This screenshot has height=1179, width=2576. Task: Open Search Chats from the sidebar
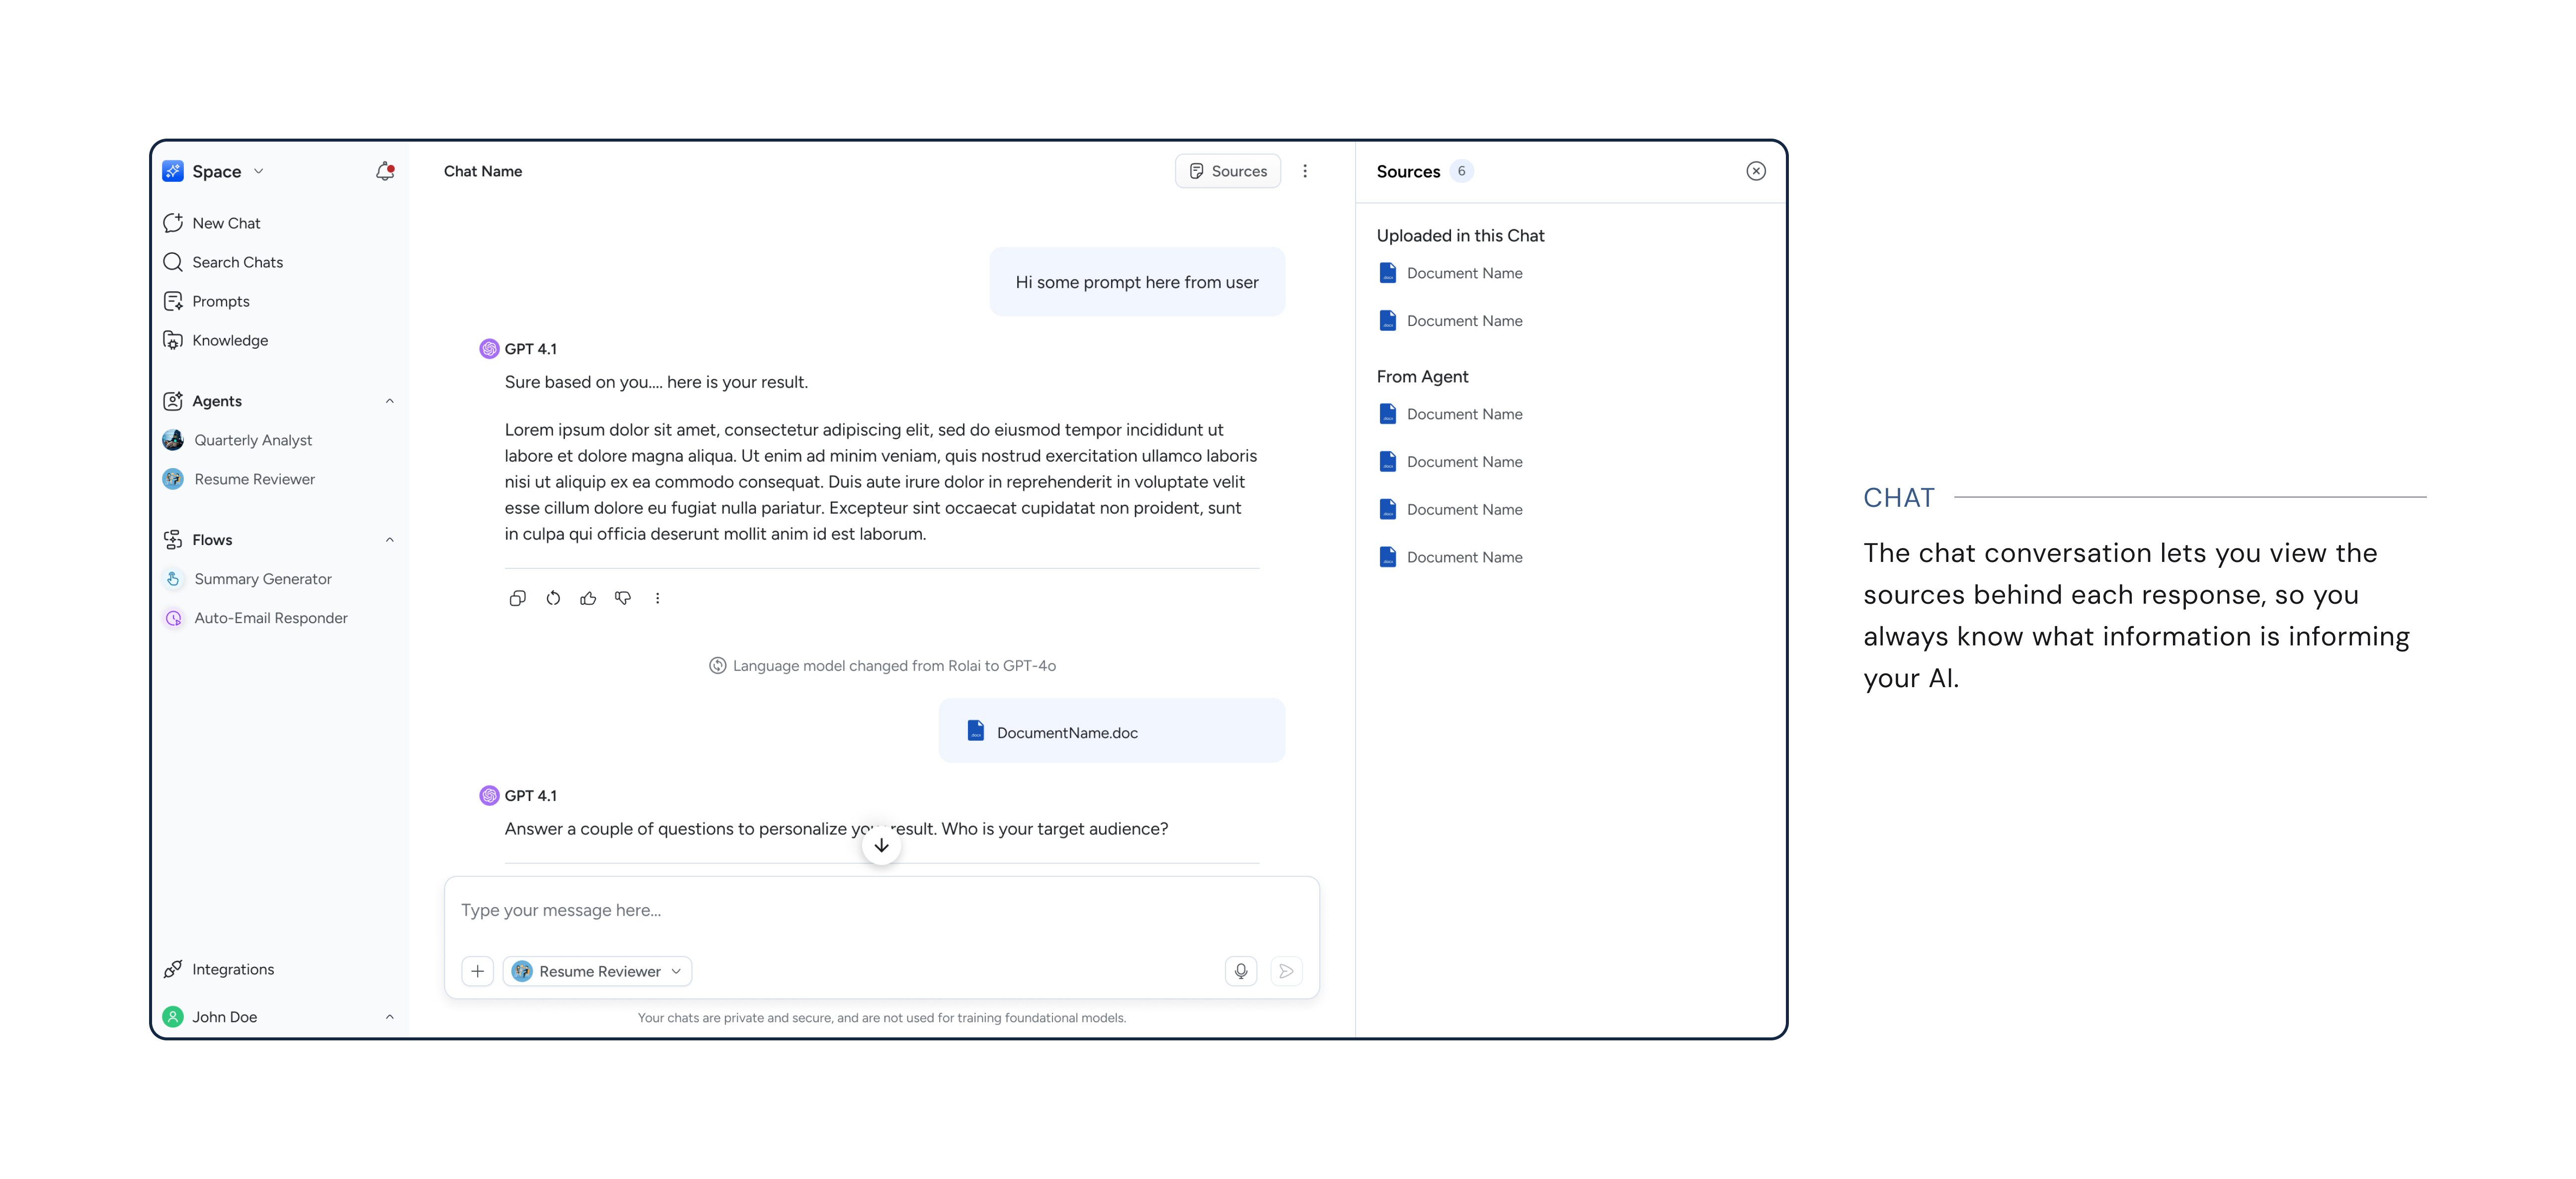[237, 262]
